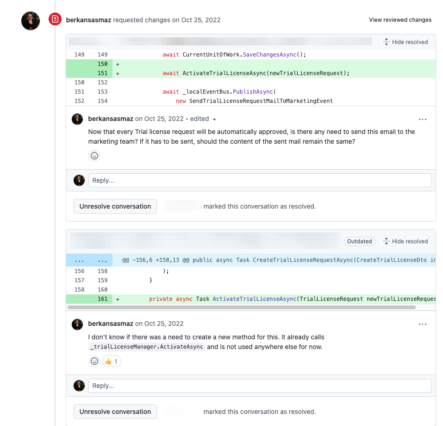Add emoji reaction to the second comment

tap(94, 361)
